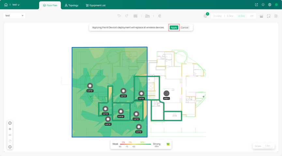Open the info icon in zoom panel
This screenshot has height=156, width=282.
click(10, 147)
